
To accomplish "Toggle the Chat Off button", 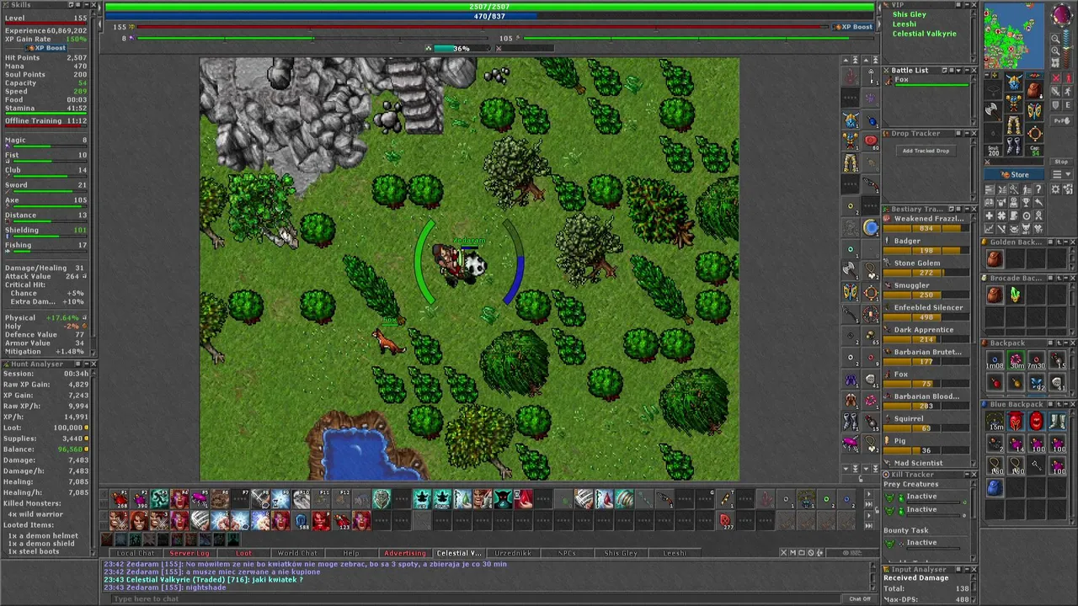I will click(x=860, y=598).
